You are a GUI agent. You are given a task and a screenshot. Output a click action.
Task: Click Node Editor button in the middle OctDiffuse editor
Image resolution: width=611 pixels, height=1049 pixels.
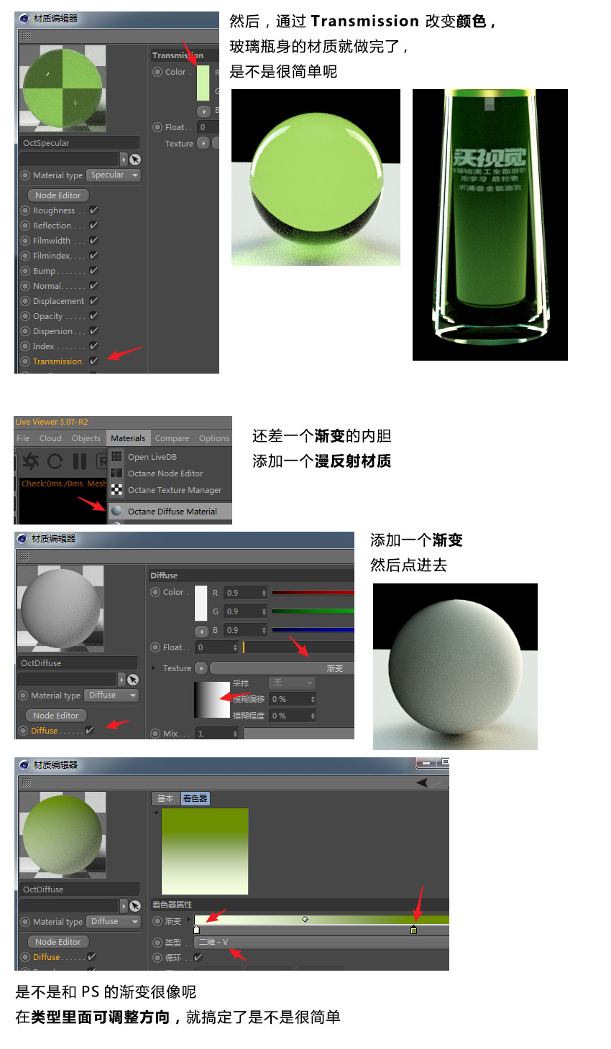[56, 716]
